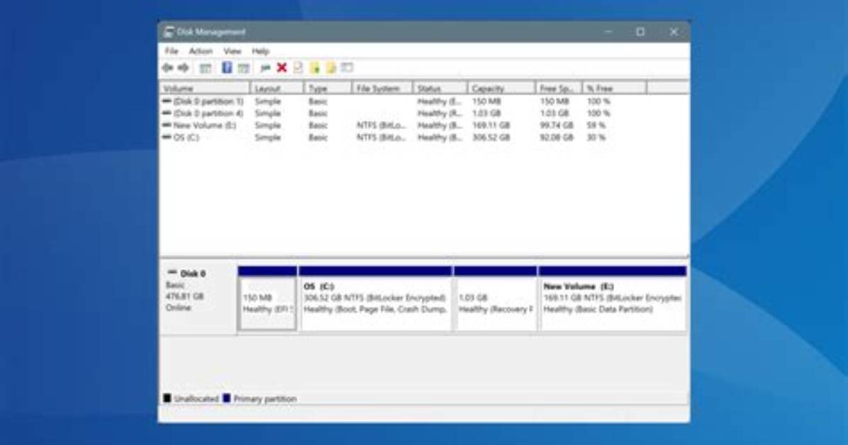848x445 pixels.
Task: Sort by the Layout column header
Action: tap(277, 88)
